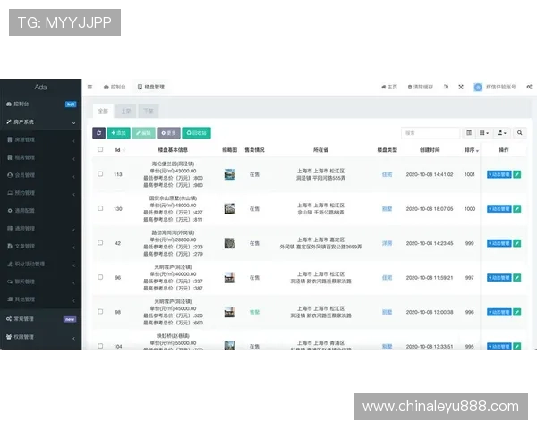
Task: Click the file-icon 文章管理 sidebar icon
Action: [x=10, y=246]
